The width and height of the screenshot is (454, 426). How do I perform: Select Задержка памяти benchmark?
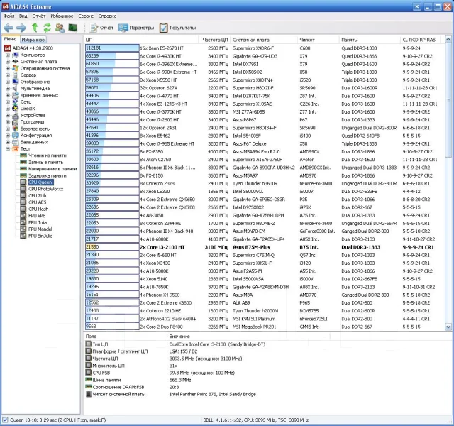[48, 175]
